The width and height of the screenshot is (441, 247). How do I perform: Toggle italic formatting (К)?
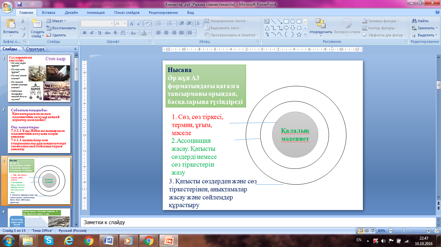[x=92, y=33]
